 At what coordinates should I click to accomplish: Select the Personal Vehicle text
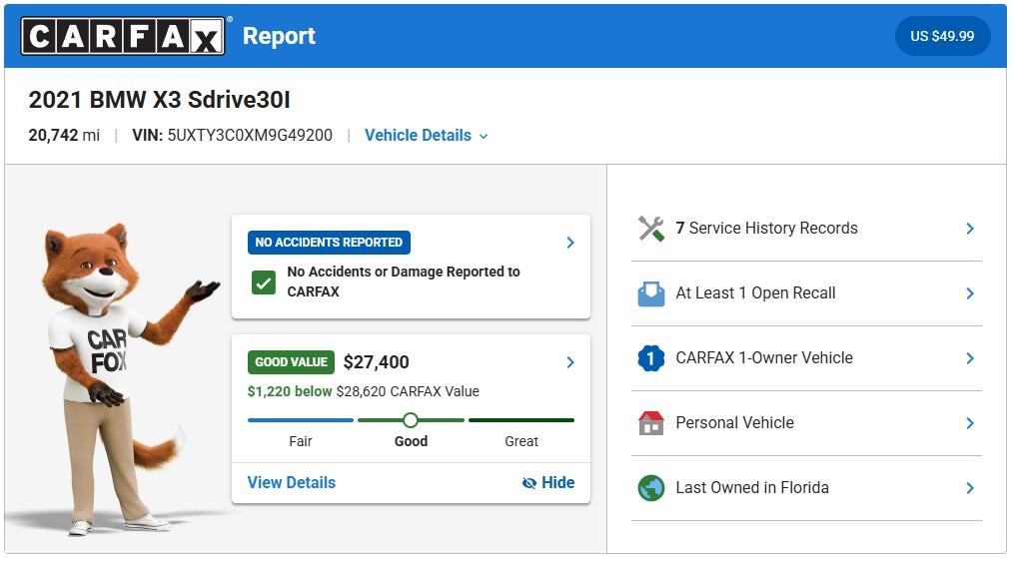coord(734,422)
